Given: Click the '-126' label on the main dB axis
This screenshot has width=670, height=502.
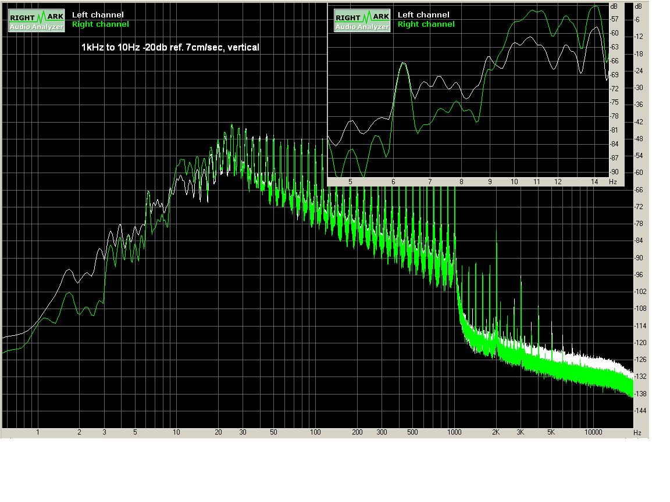Looking at the screenshot, I should coord(640,360).
